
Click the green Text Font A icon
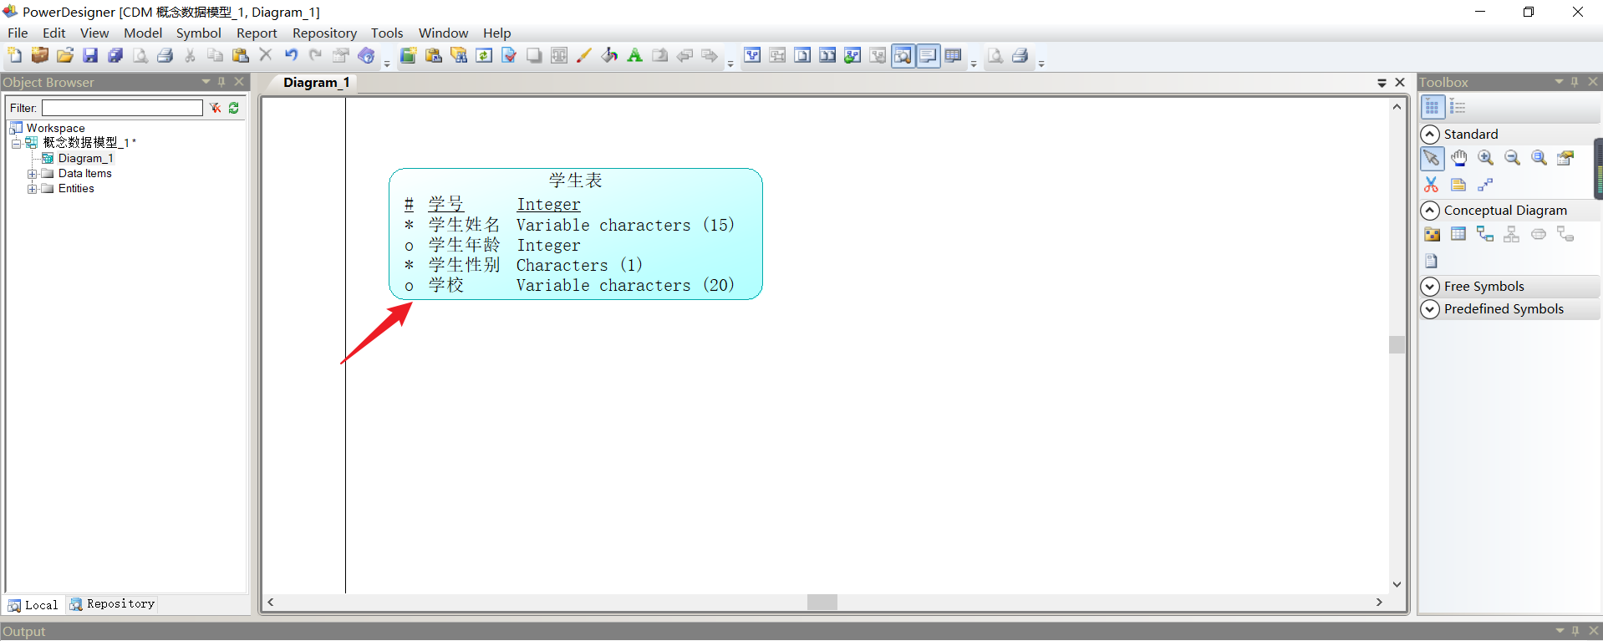coord(634,56)
